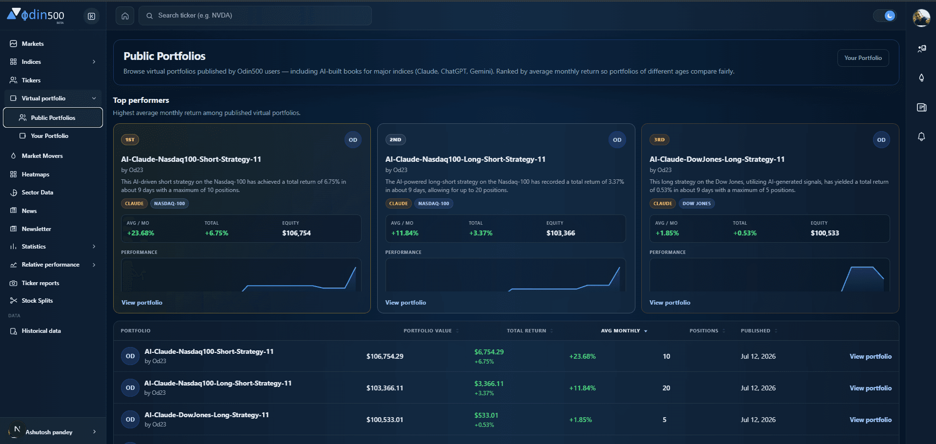Click the Markets sidebar icon

(x=13, y=44)
